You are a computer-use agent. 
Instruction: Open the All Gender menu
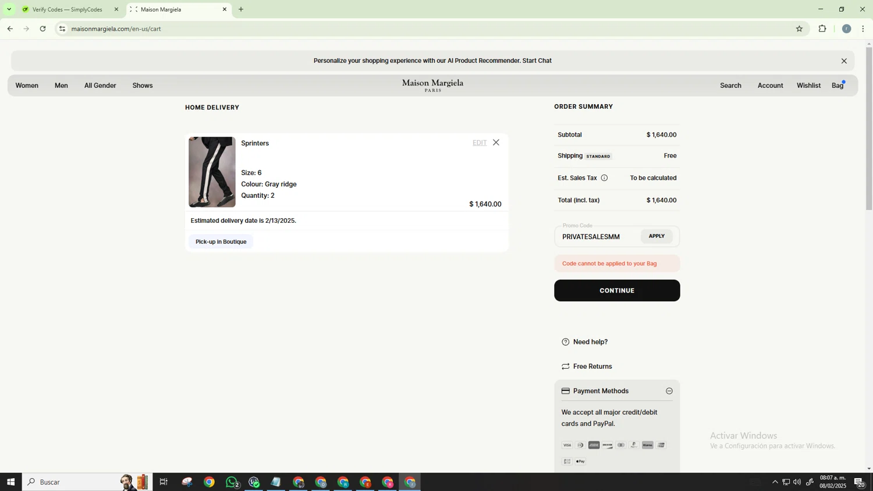point(100,86)
